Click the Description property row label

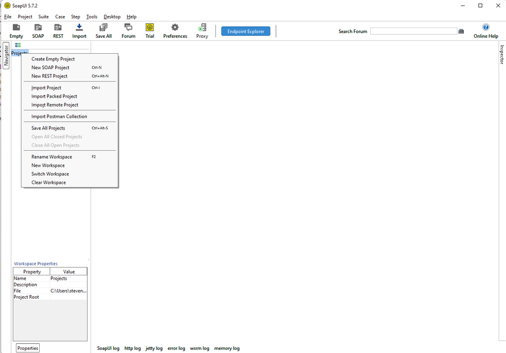point(25,285)
